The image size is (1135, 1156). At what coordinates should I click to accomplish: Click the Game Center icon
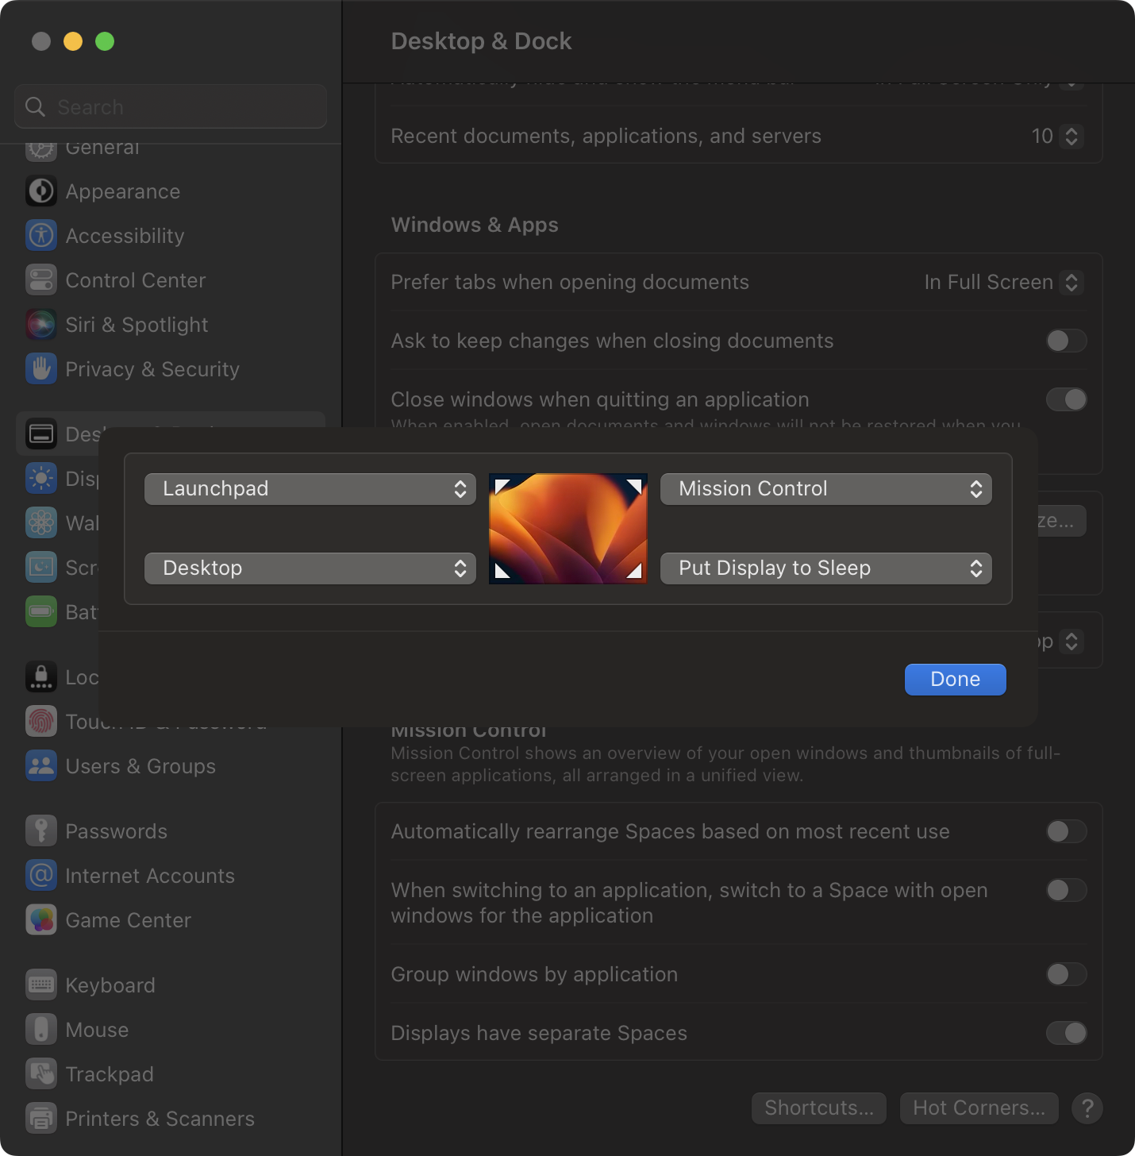tap(41, 920)
